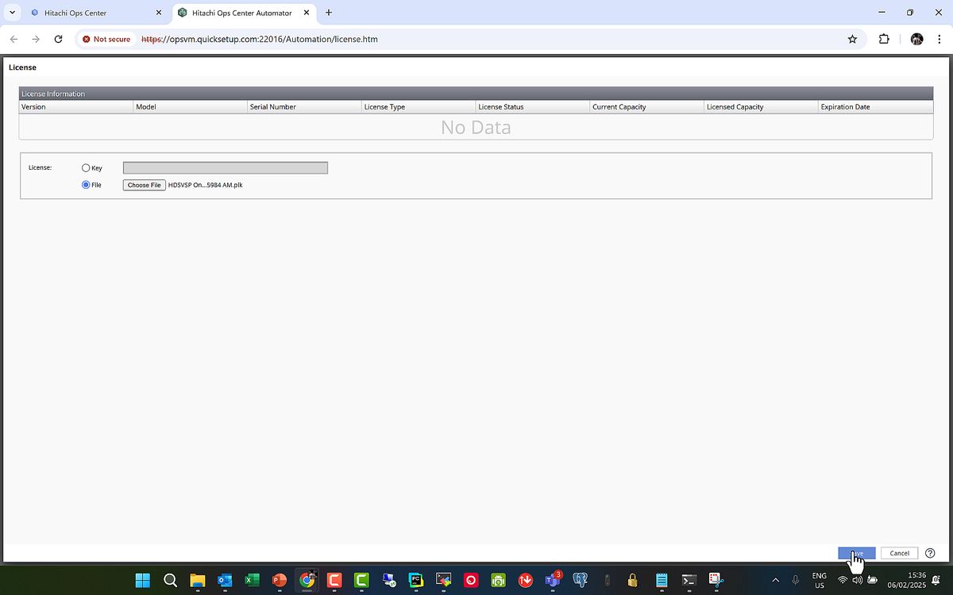953x595 pixels.
Task: Switch the ENG US input language
Action: (819, 580)
